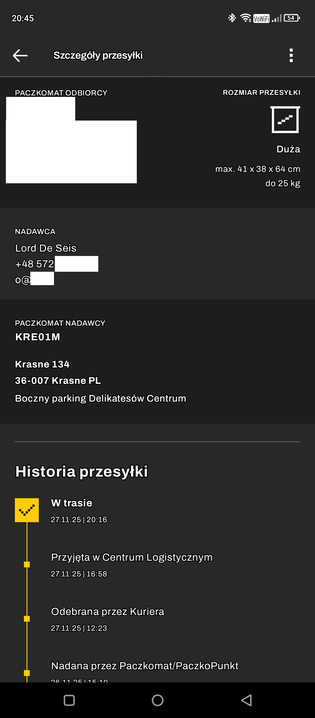Tap the back arrow icon
Screen dimensions: 315x718
(x=20, y=55)
